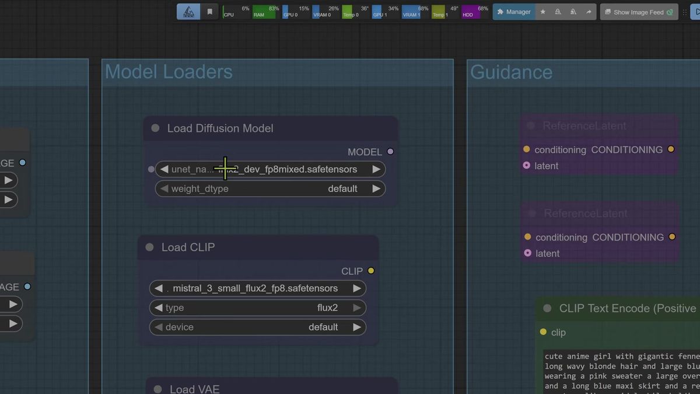Open the Manager button

click(x=514, y=12)
